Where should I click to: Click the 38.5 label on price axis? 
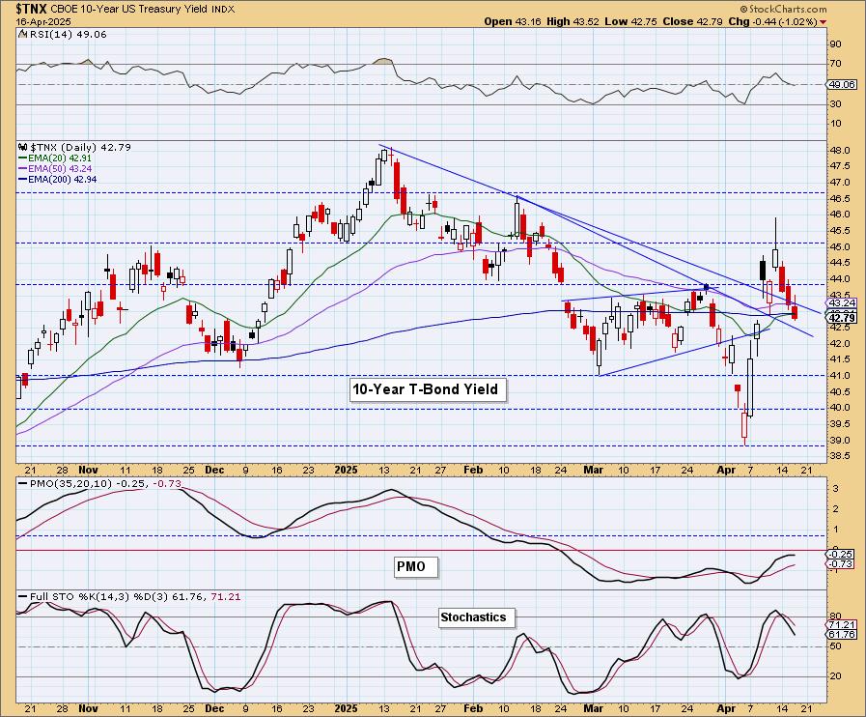pyautogui.click(x=841, y=456)
